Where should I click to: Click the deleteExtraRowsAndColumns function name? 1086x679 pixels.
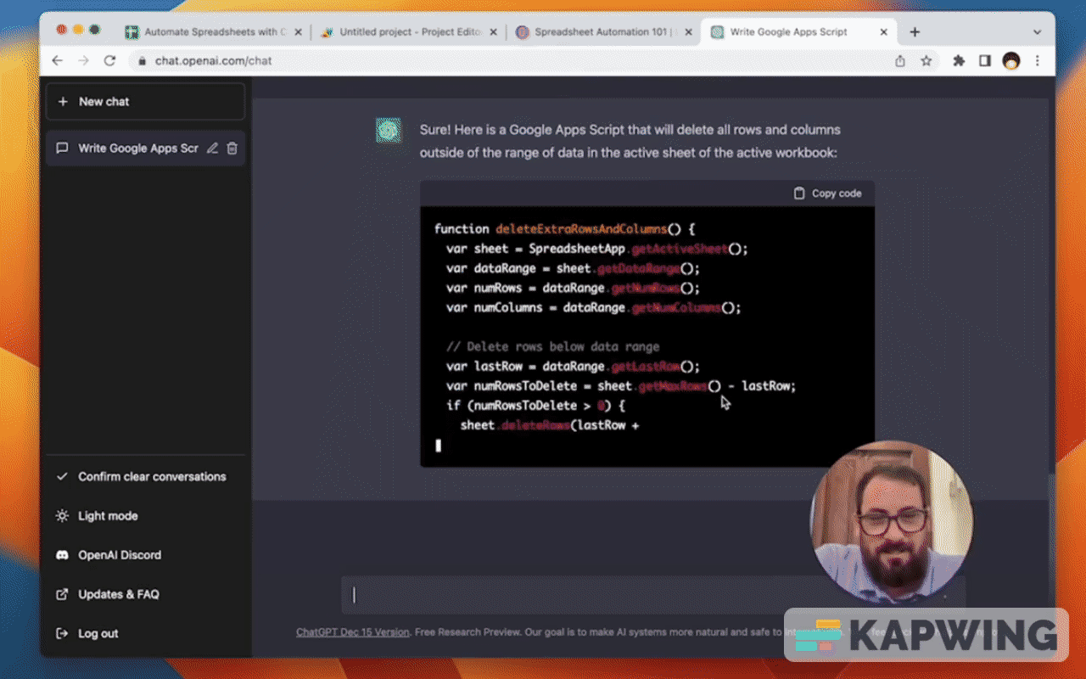tap(581, 229)
